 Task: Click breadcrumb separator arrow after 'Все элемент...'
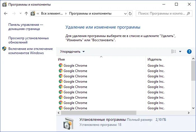(66, 13)
